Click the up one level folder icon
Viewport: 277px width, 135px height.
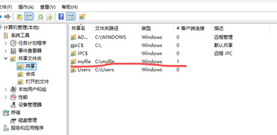19,17
